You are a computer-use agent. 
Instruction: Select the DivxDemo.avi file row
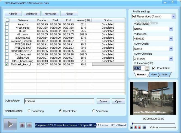65,54
